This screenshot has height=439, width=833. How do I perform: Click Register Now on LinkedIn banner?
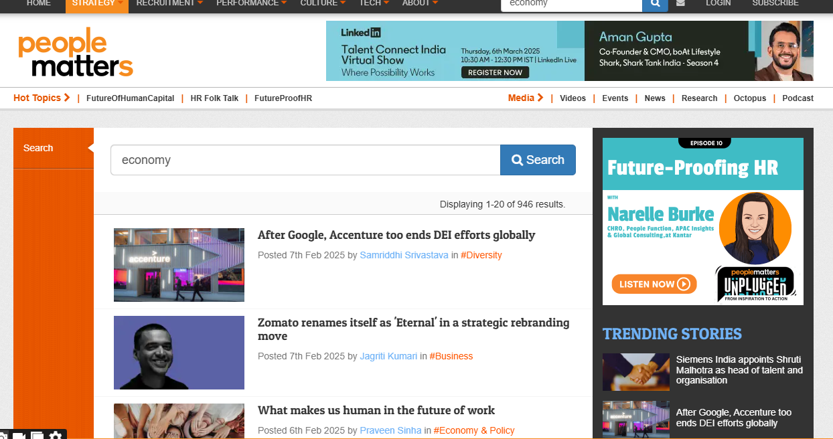(495, 72)
